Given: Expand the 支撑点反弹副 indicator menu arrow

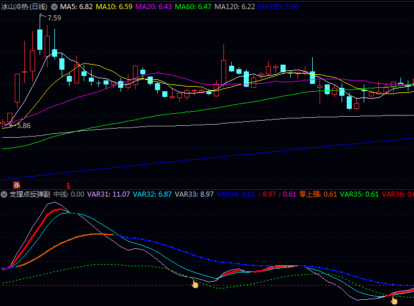Looking at the screenshot, I should pyautogui.click(x=5, y=194).
